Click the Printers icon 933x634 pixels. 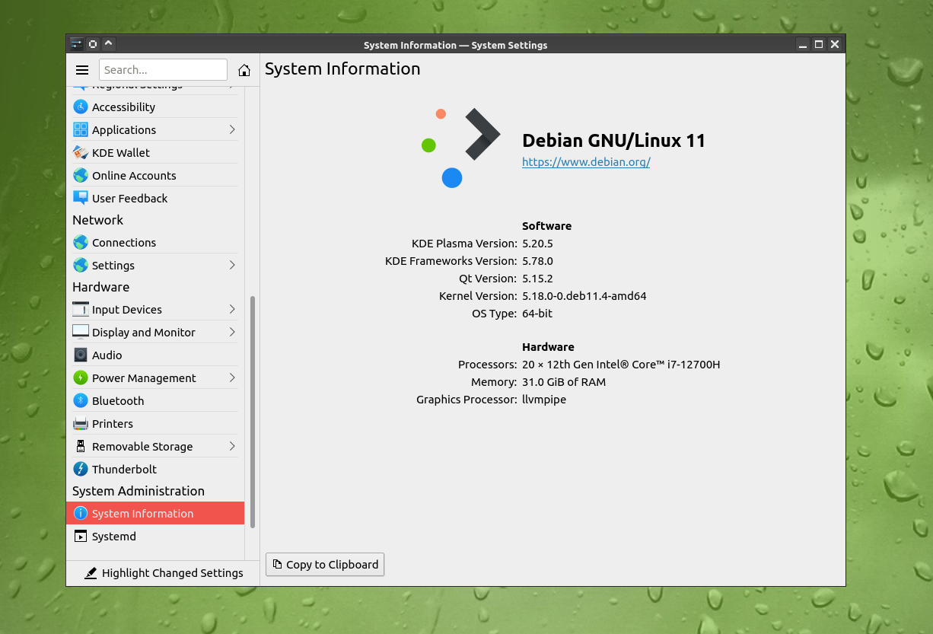(81, 423)
